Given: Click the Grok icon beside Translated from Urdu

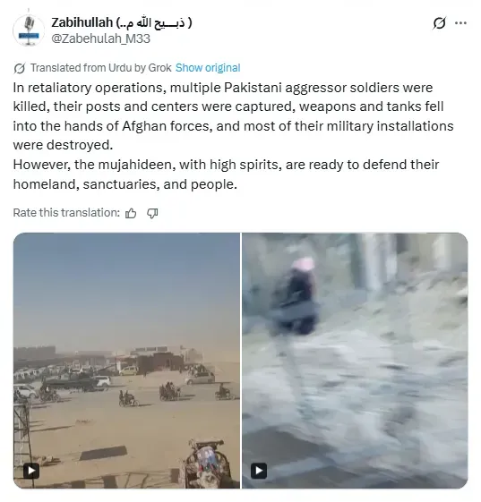Looking at the screenshot, I should tap(20, 68).
